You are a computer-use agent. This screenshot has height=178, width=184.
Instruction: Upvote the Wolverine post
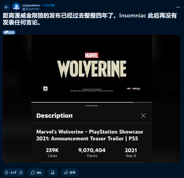(7, 172)
